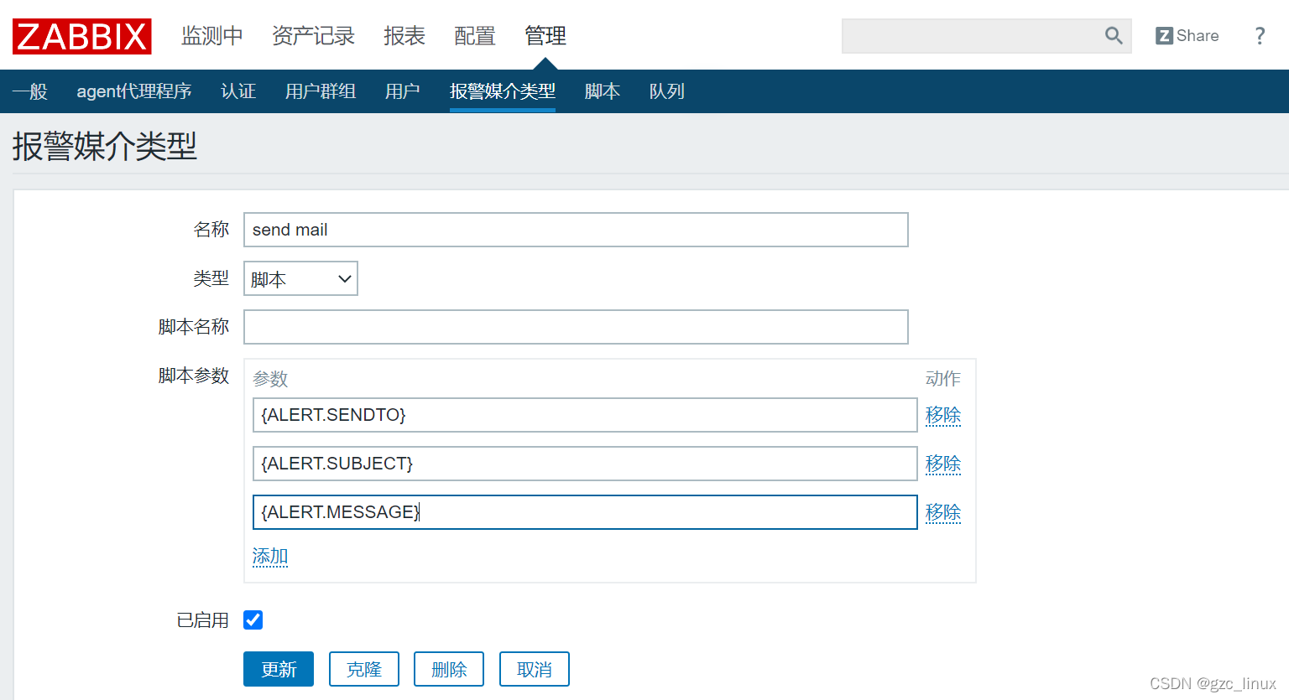Click the 报警媒介类型 page heading
Screen dimensions: 1289x700
point(105,147)
